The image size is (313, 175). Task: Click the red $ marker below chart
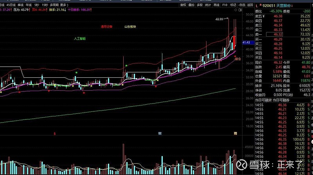(54, 134)
